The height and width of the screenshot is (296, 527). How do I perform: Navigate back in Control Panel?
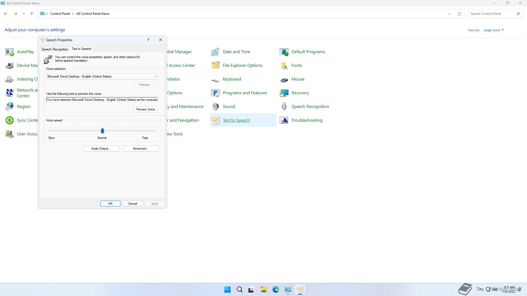pyautogui.click(x=6, y=14)
